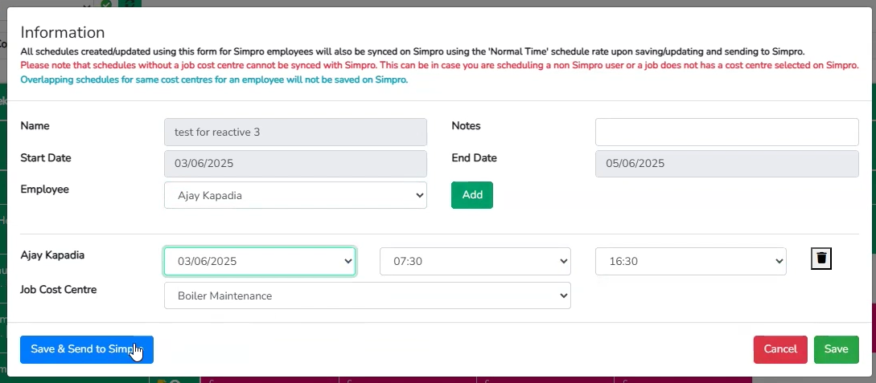Click the Job Cost Centre label
The image size is (876, 383).
click(59, 290)
